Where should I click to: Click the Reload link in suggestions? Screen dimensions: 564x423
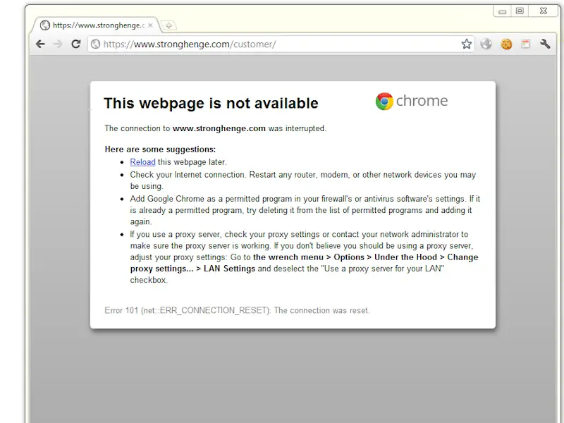(142, 162)
